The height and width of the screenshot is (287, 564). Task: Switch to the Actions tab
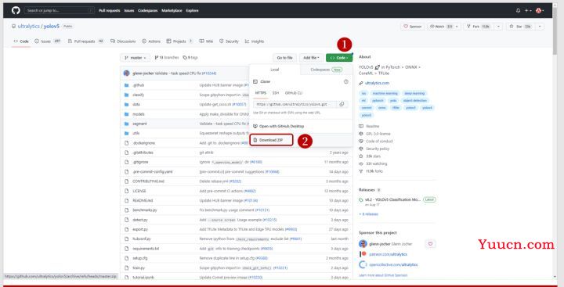coord(151,41)
